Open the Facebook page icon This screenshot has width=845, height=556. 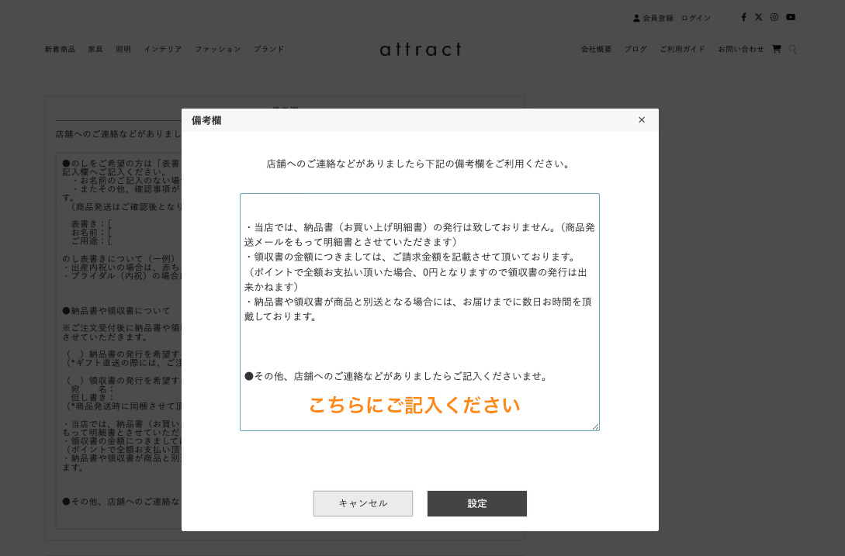pos(743,16)
